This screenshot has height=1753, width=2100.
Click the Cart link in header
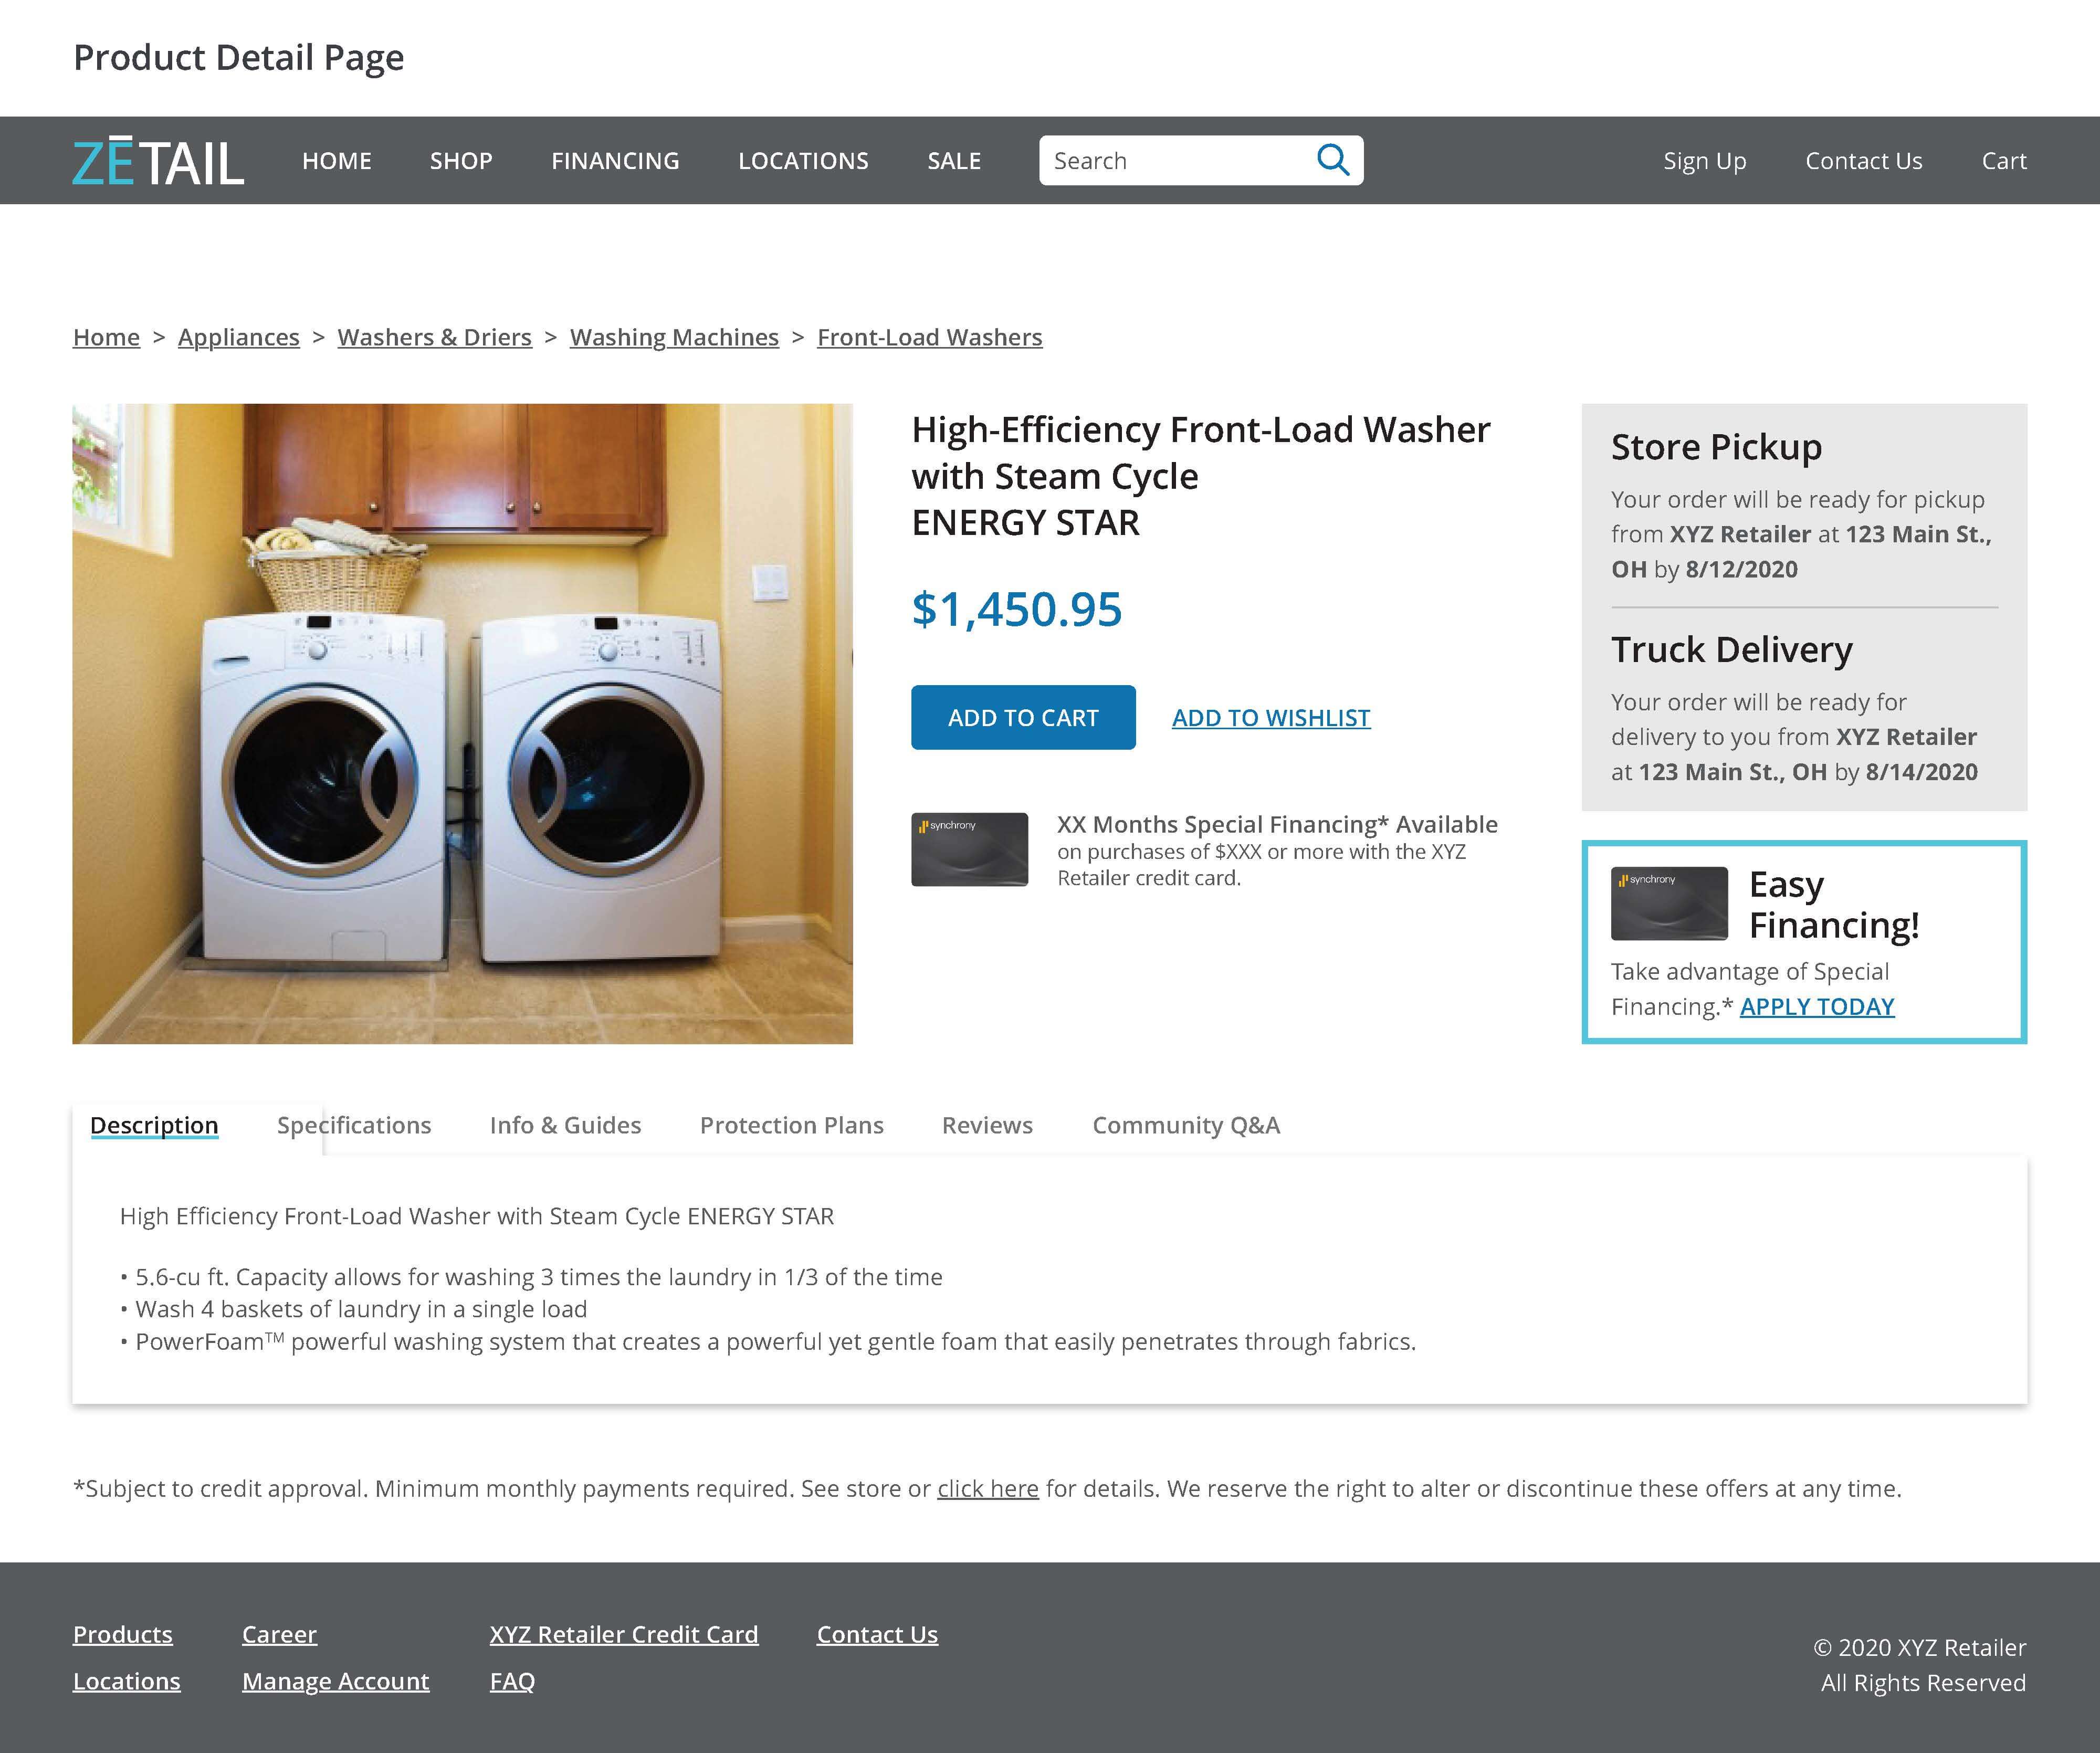point(2004,161)
